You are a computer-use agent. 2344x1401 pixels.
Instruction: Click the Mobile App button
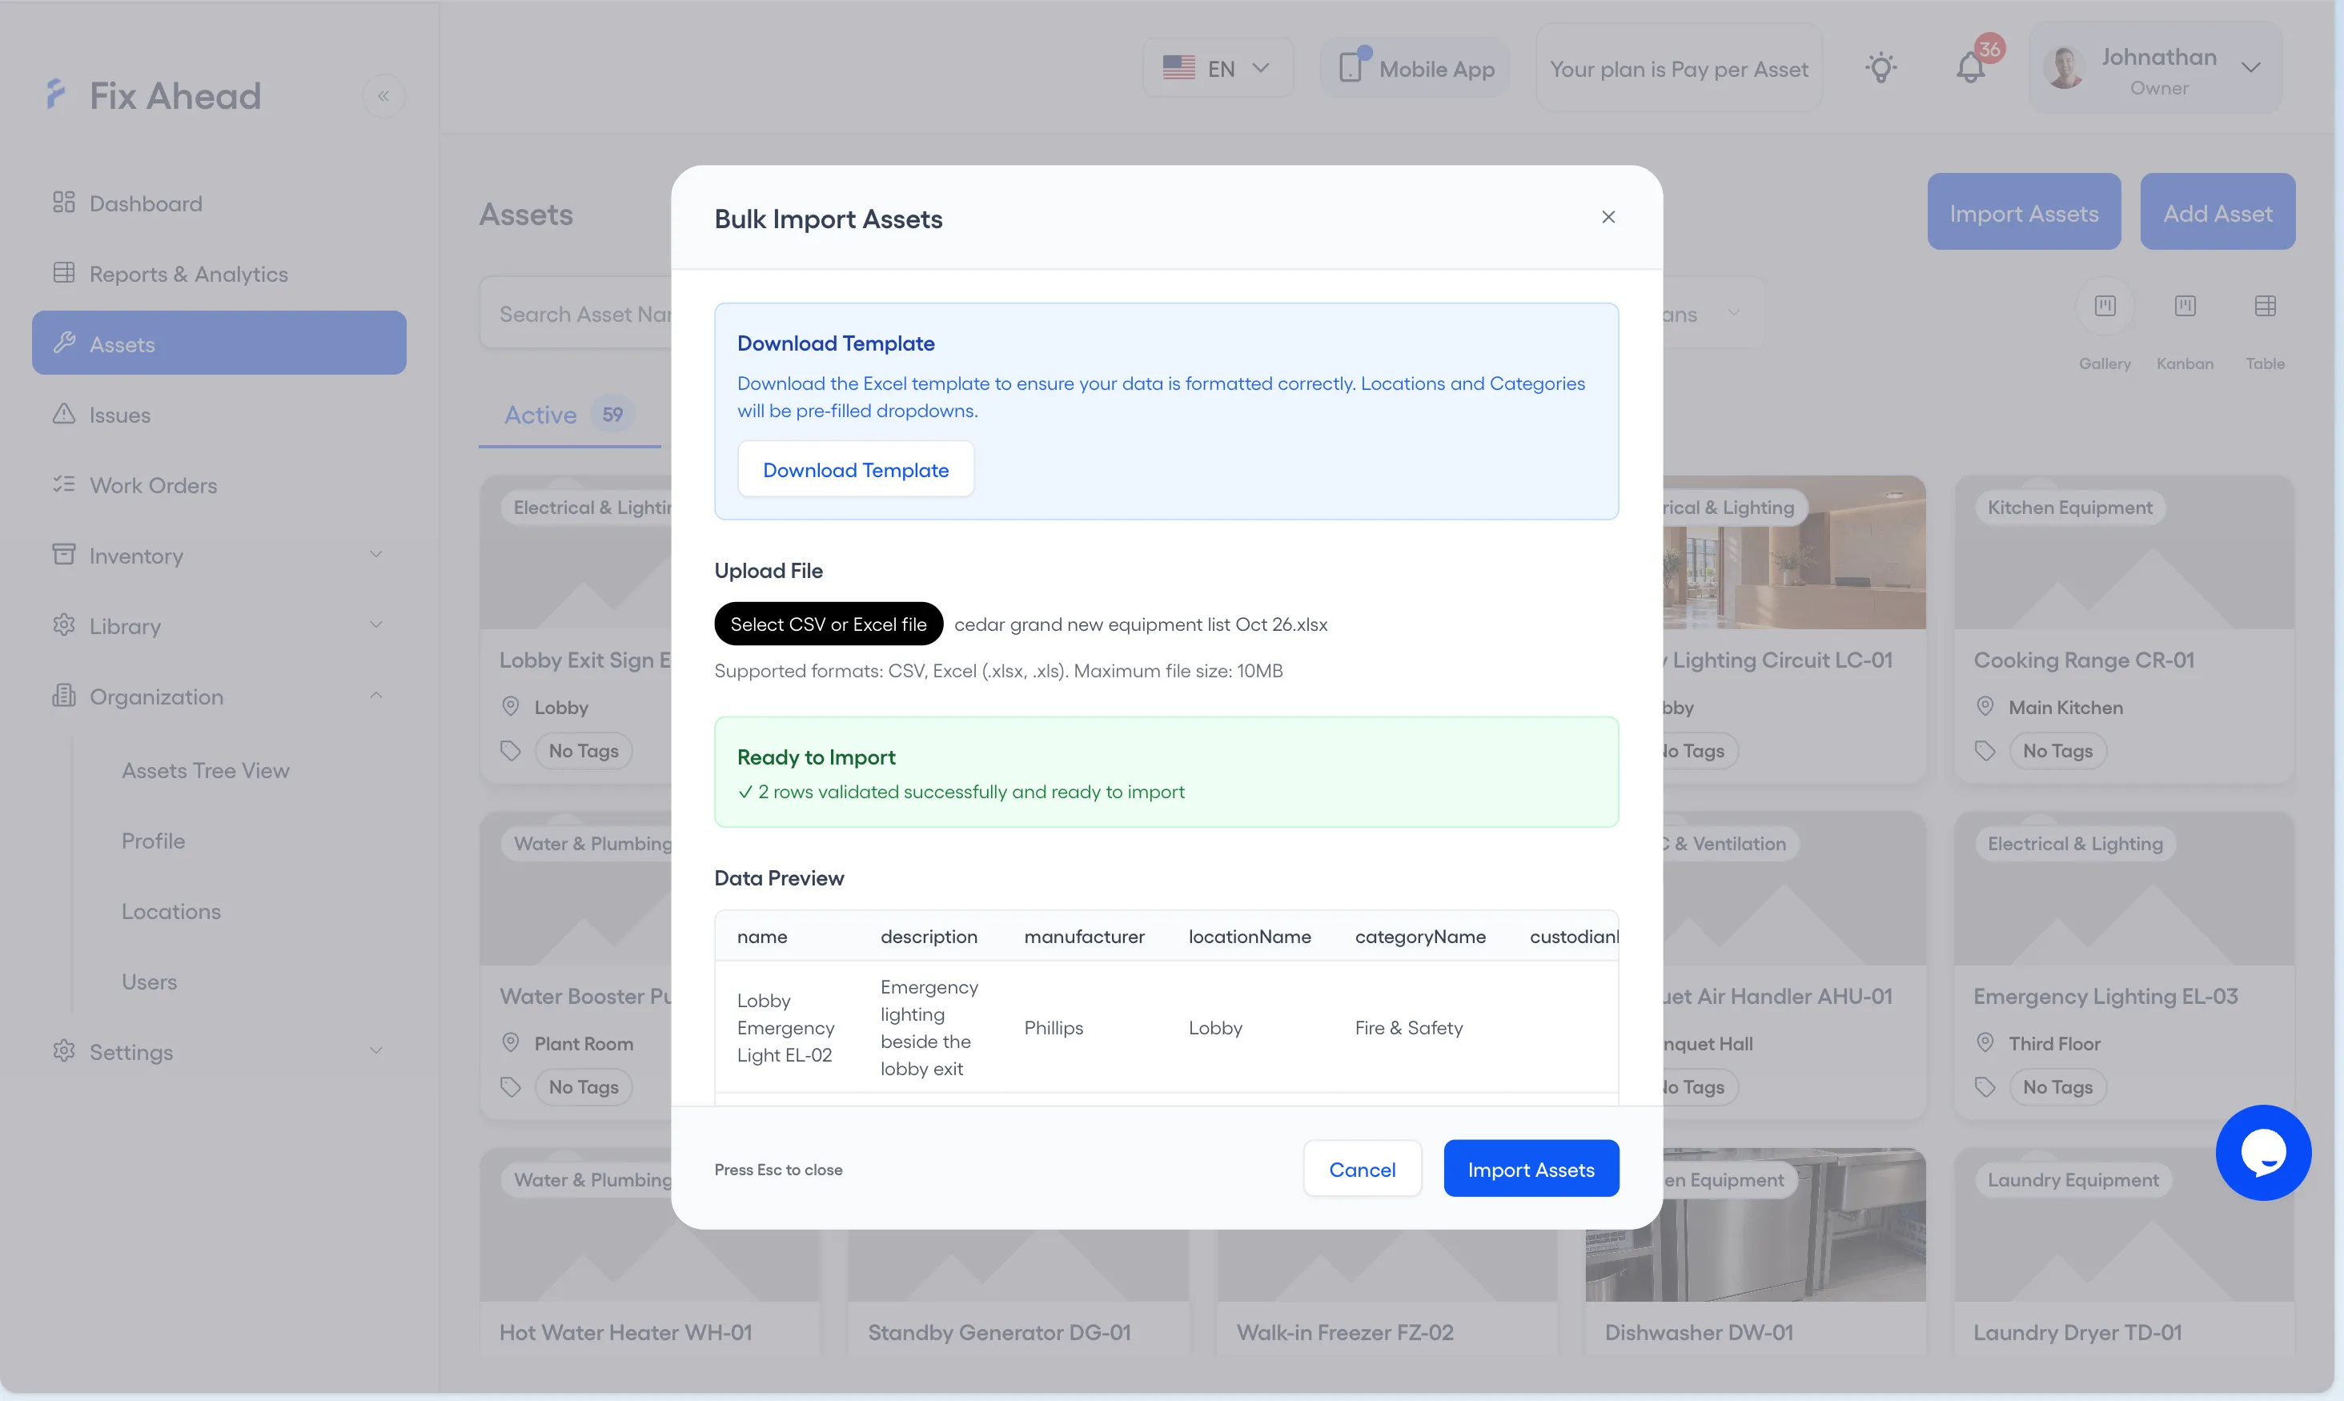coord(1414,68)
